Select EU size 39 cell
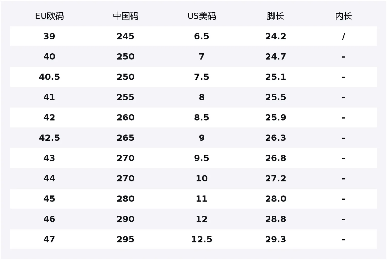The image size is (387, 260). pos(49,36)
